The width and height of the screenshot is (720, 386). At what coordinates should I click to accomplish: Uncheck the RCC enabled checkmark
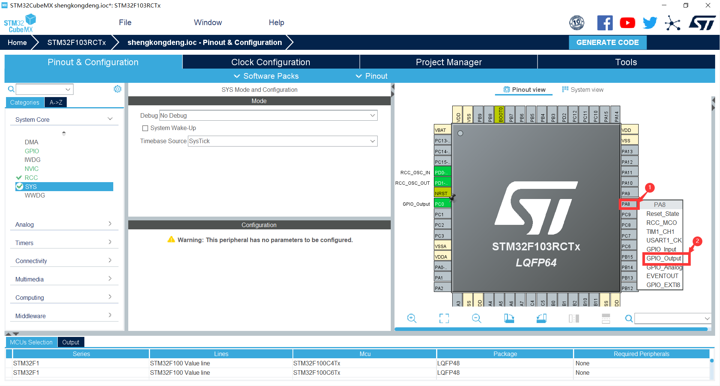point(20,177)
